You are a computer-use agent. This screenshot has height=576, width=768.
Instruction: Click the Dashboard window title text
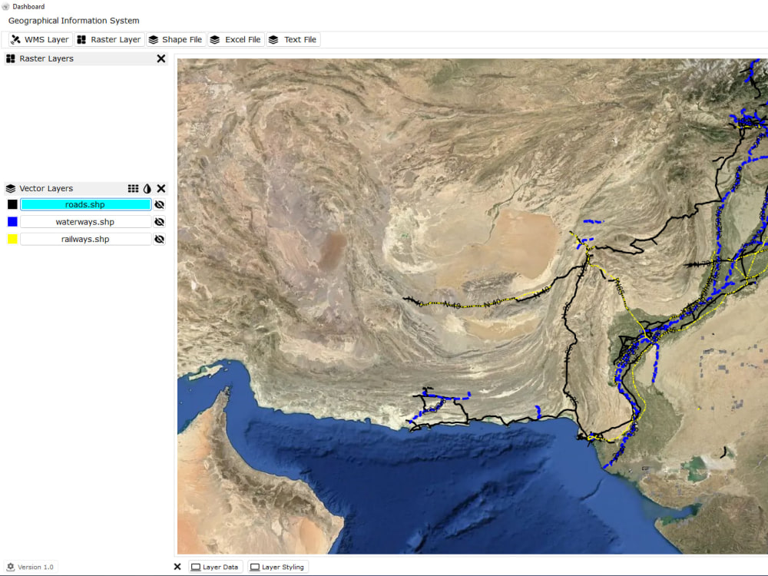(28, 7)
